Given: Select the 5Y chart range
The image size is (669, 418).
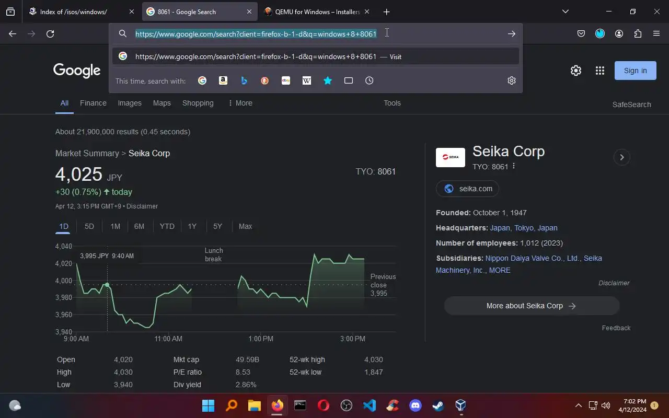Looking at the screenshot, I should click(217, 226).
